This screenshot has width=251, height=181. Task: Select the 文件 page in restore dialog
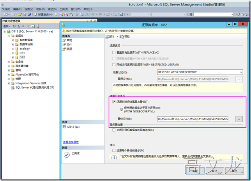pyautogui.click(x=69, y=44)
